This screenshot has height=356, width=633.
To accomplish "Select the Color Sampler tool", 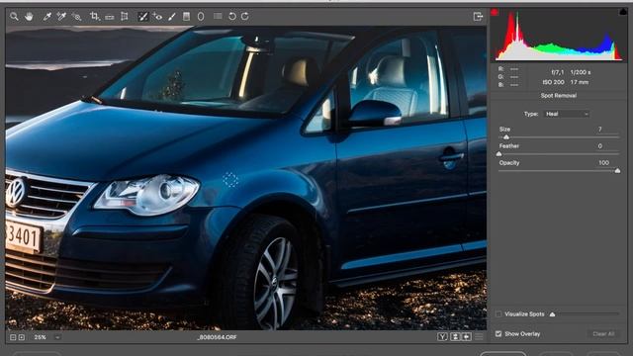I will [61, 17].
